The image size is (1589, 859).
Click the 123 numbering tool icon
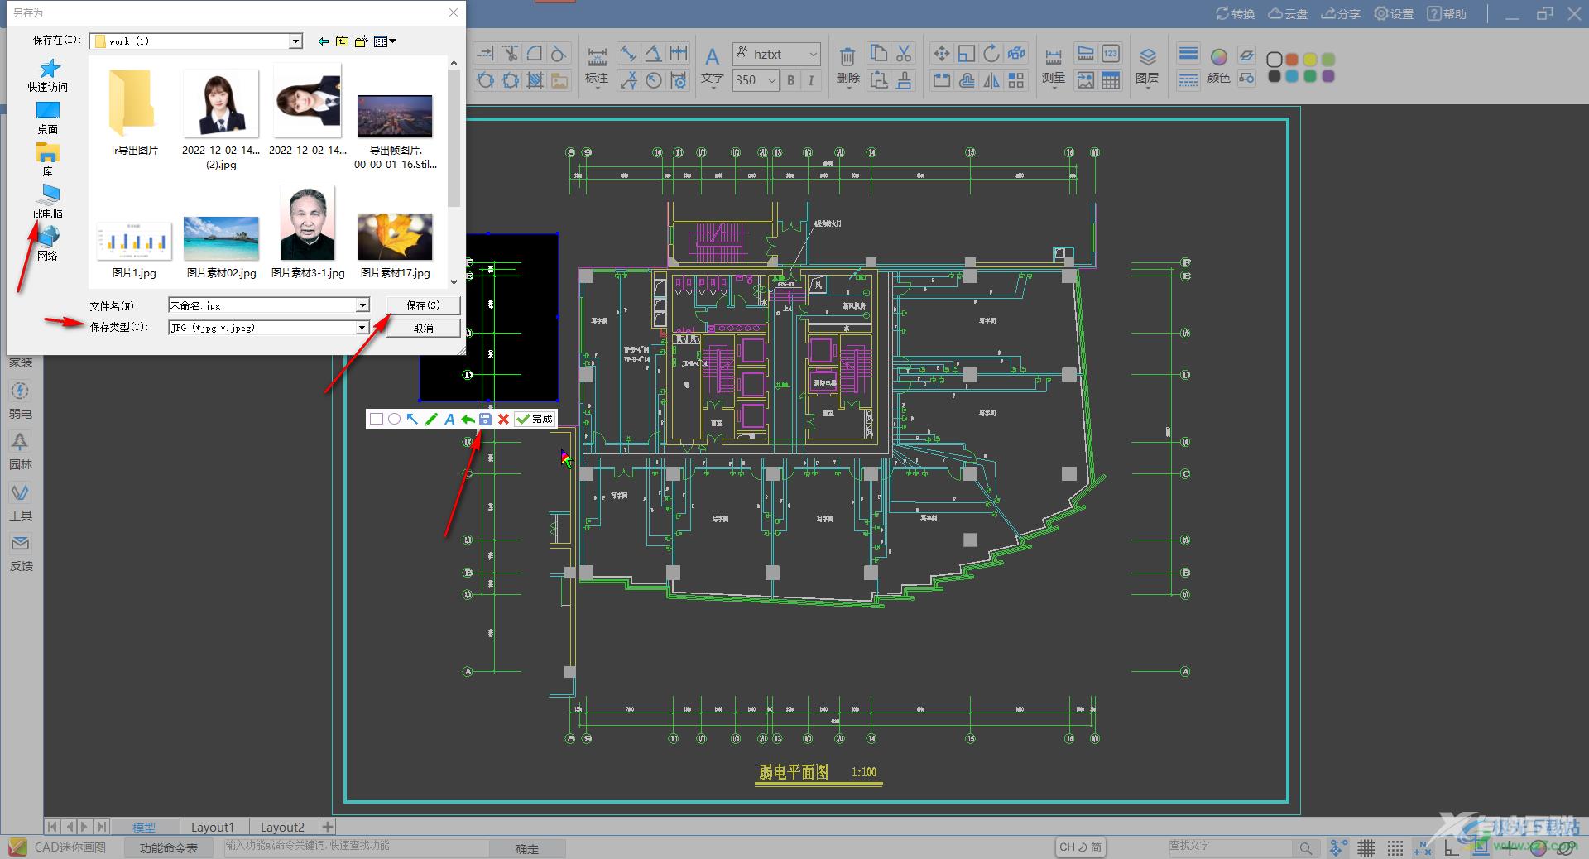tap(1111, 54)
